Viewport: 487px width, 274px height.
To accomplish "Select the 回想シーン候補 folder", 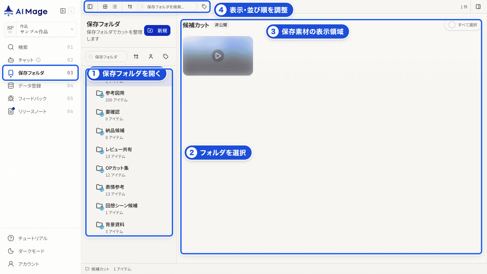I will [129, 209].
